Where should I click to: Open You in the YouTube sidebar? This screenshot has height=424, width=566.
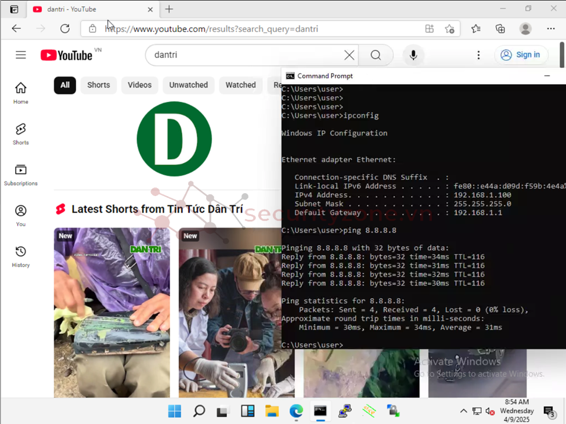20,216
